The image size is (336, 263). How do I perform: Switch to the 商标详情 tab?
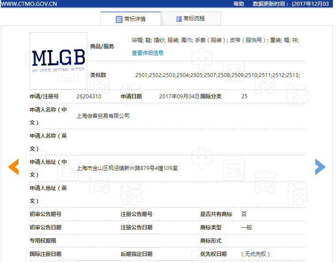click(130, 19)
